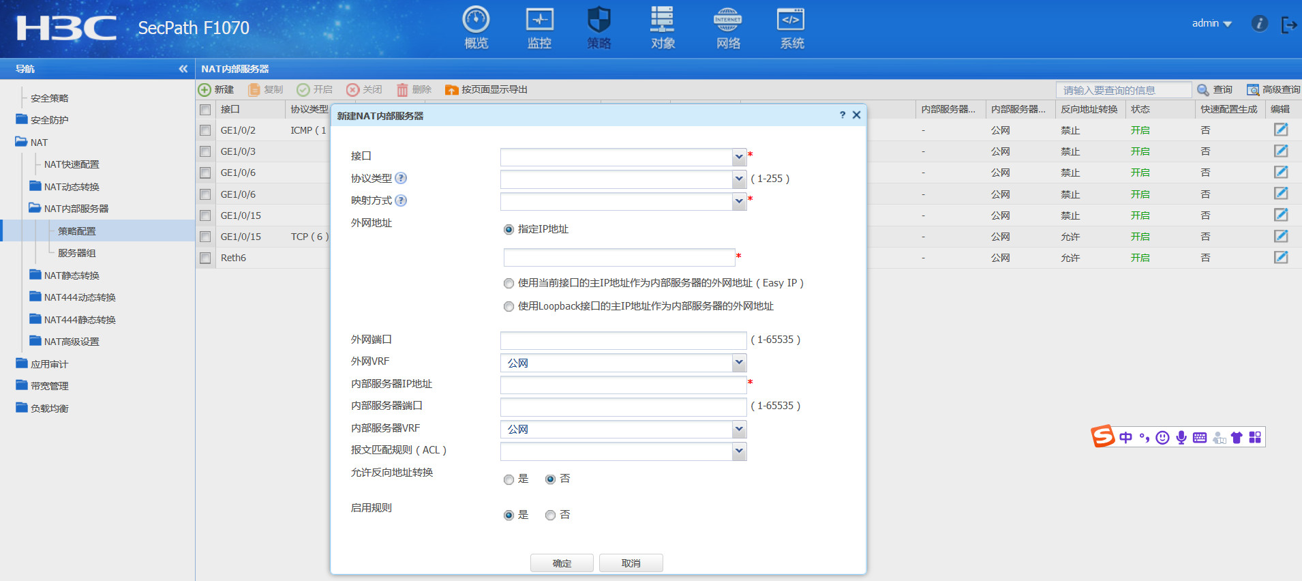The width and height of the screenshot is (1302, 581).
Task: Click the 删除 delete toolbar button
Action: coord(414,90)
